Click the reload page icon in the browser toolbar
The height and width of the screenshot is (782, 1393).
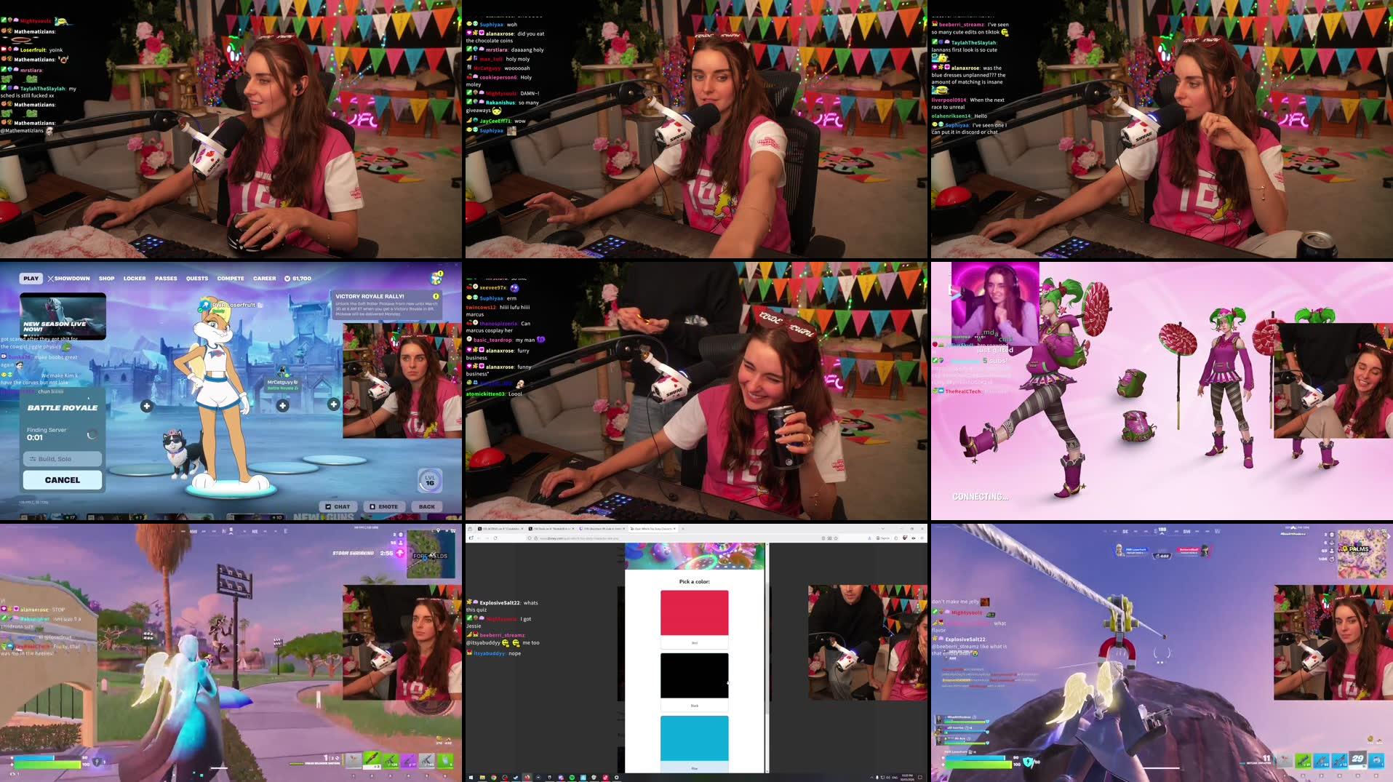coord(496,538)
